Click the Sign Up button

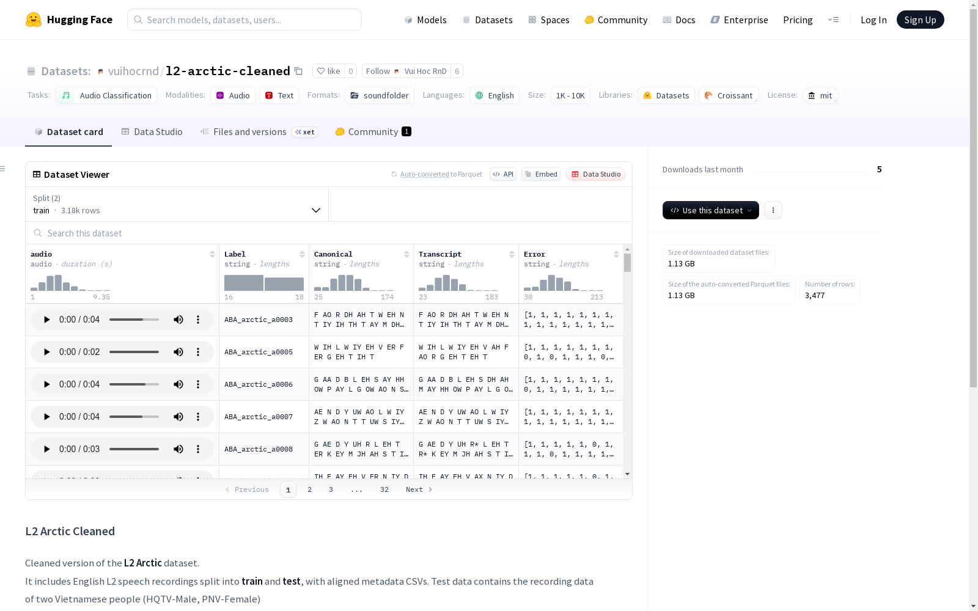pos(921,20)
